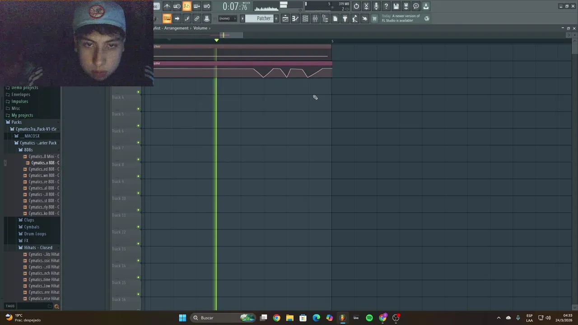Click the arrow left of Patcher pattern
Screen dimensions: 578x325
pos(242,19)
